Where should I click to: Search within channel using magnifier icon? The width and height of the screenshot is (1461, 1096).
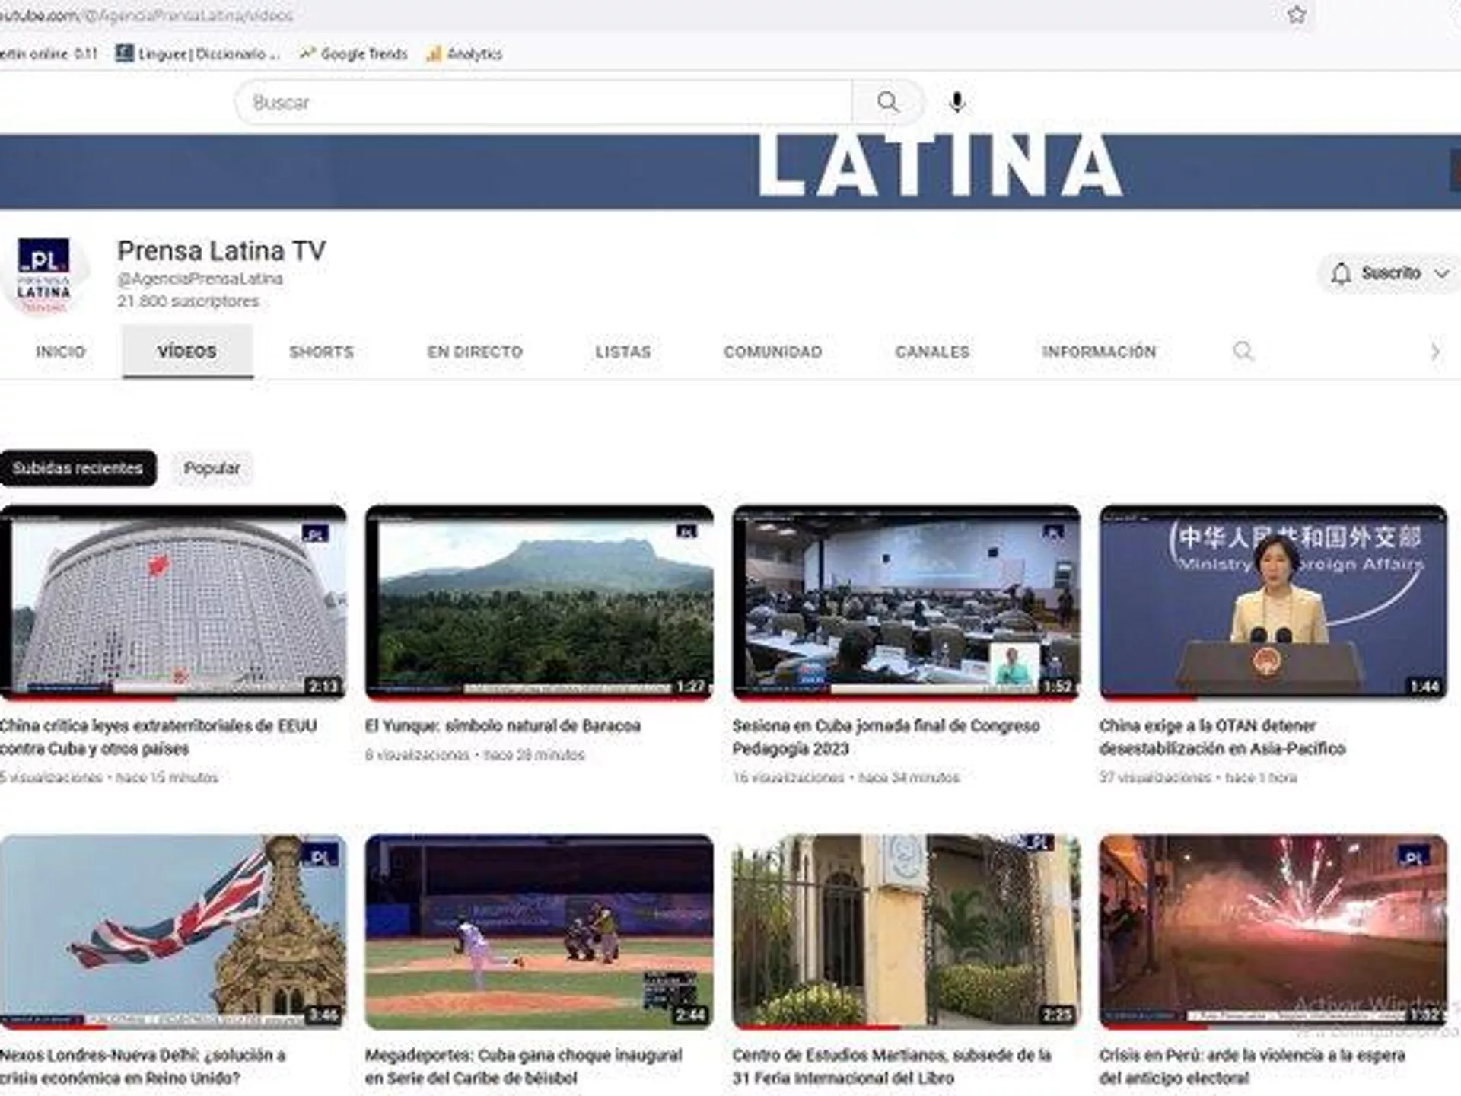point(1243,351)
